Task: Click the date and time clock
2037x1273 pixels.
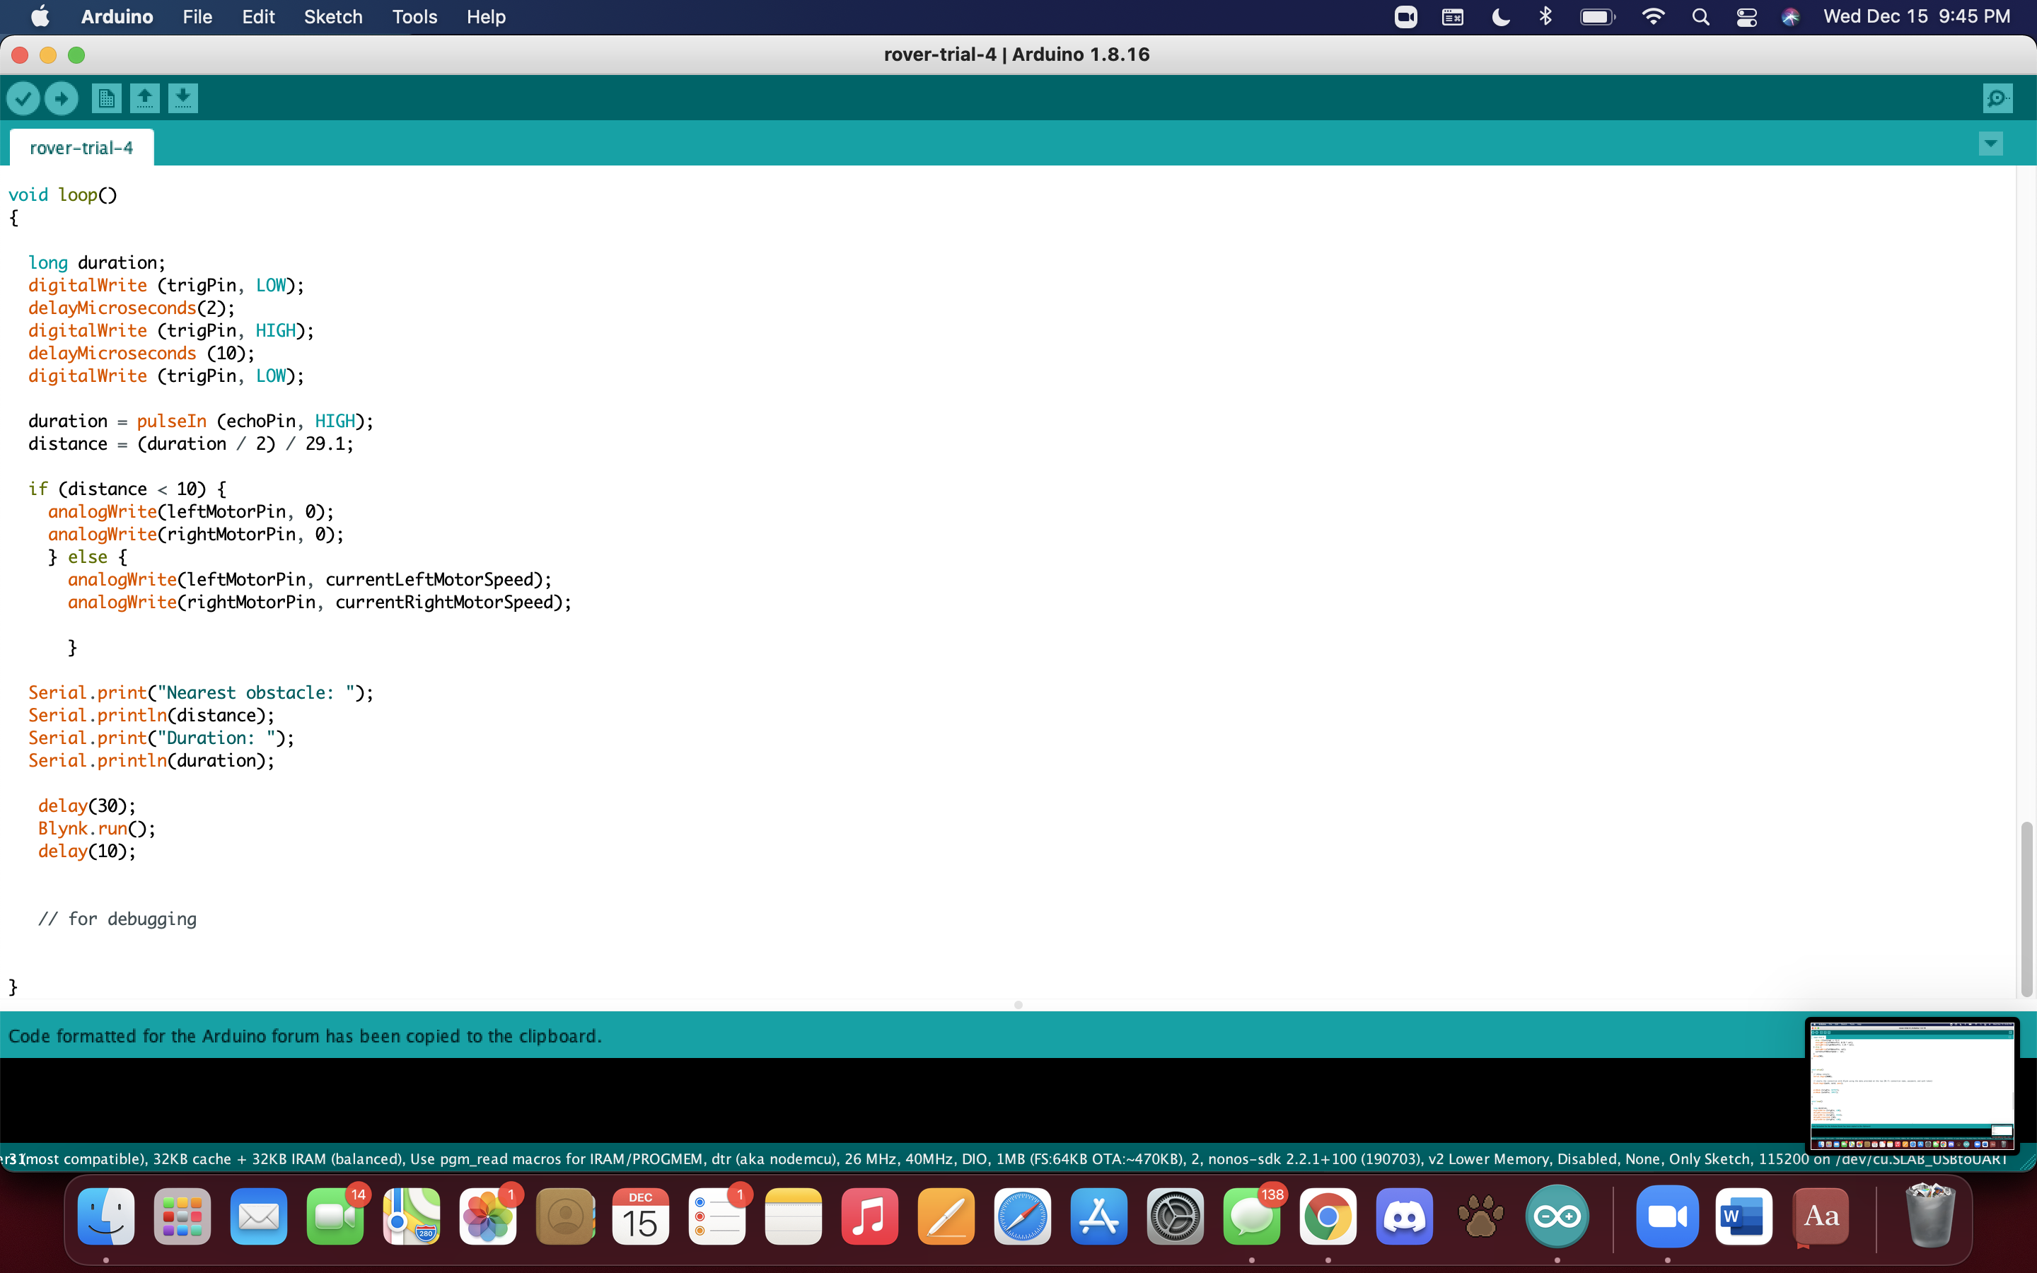Action: click(1917, 17)
